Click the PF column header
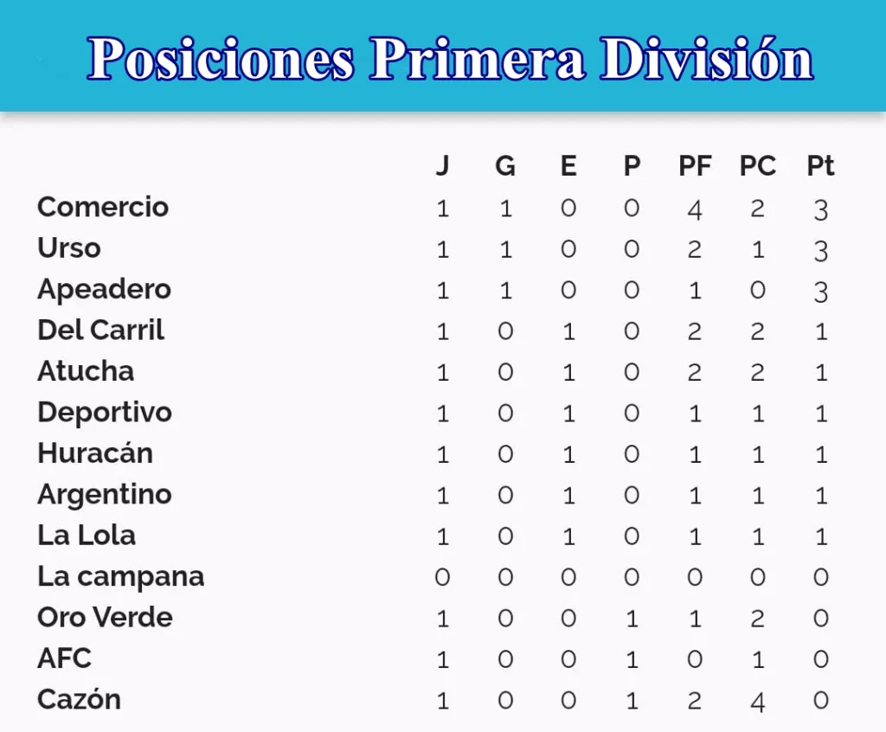This screenshot has width=886, height=732. click(695, 166)
